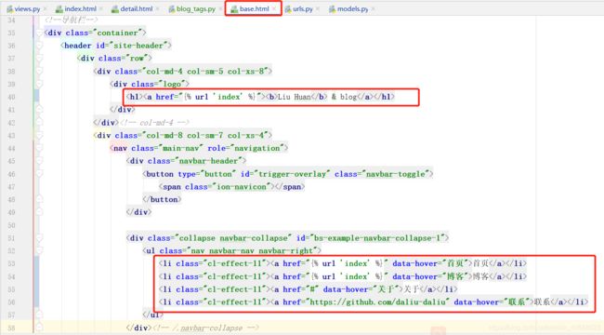Click the 'site-header' id value
This screenshot has width=604, height=335.
click(138, 46)
